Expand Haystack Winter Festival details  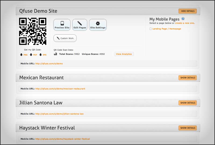[188, 128]
